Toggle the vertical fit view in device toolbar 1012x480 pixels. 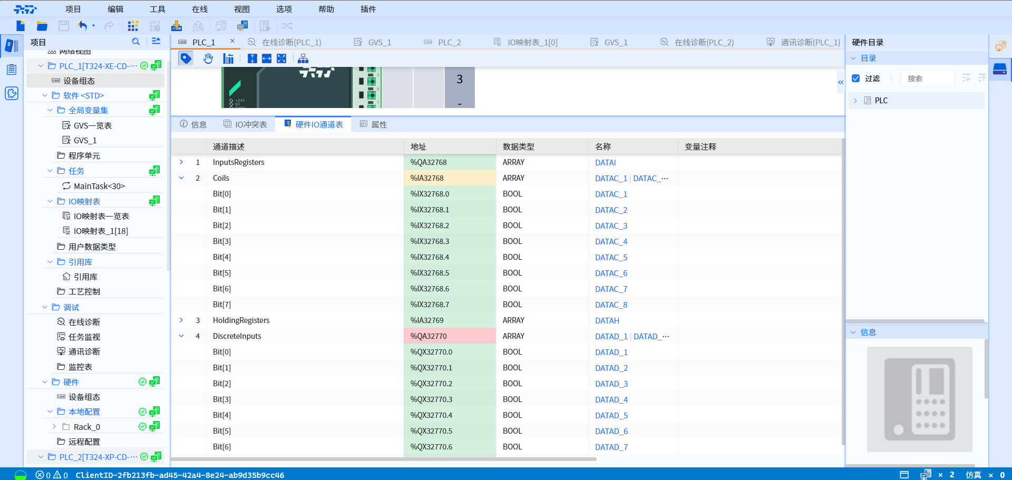click(x=252, y=58)
